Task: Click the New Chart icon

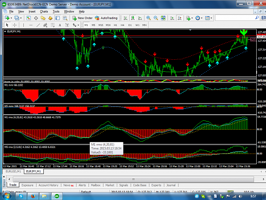Action: [7, 18]
